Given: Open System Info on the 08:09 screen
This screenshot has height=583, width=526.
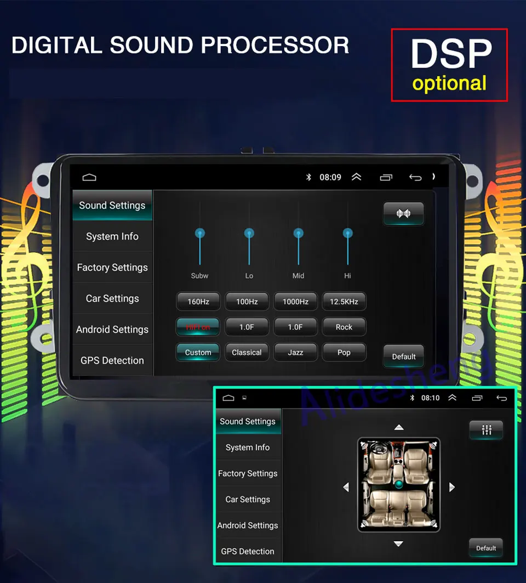Looking at the screenshot, I should (112, 236).
